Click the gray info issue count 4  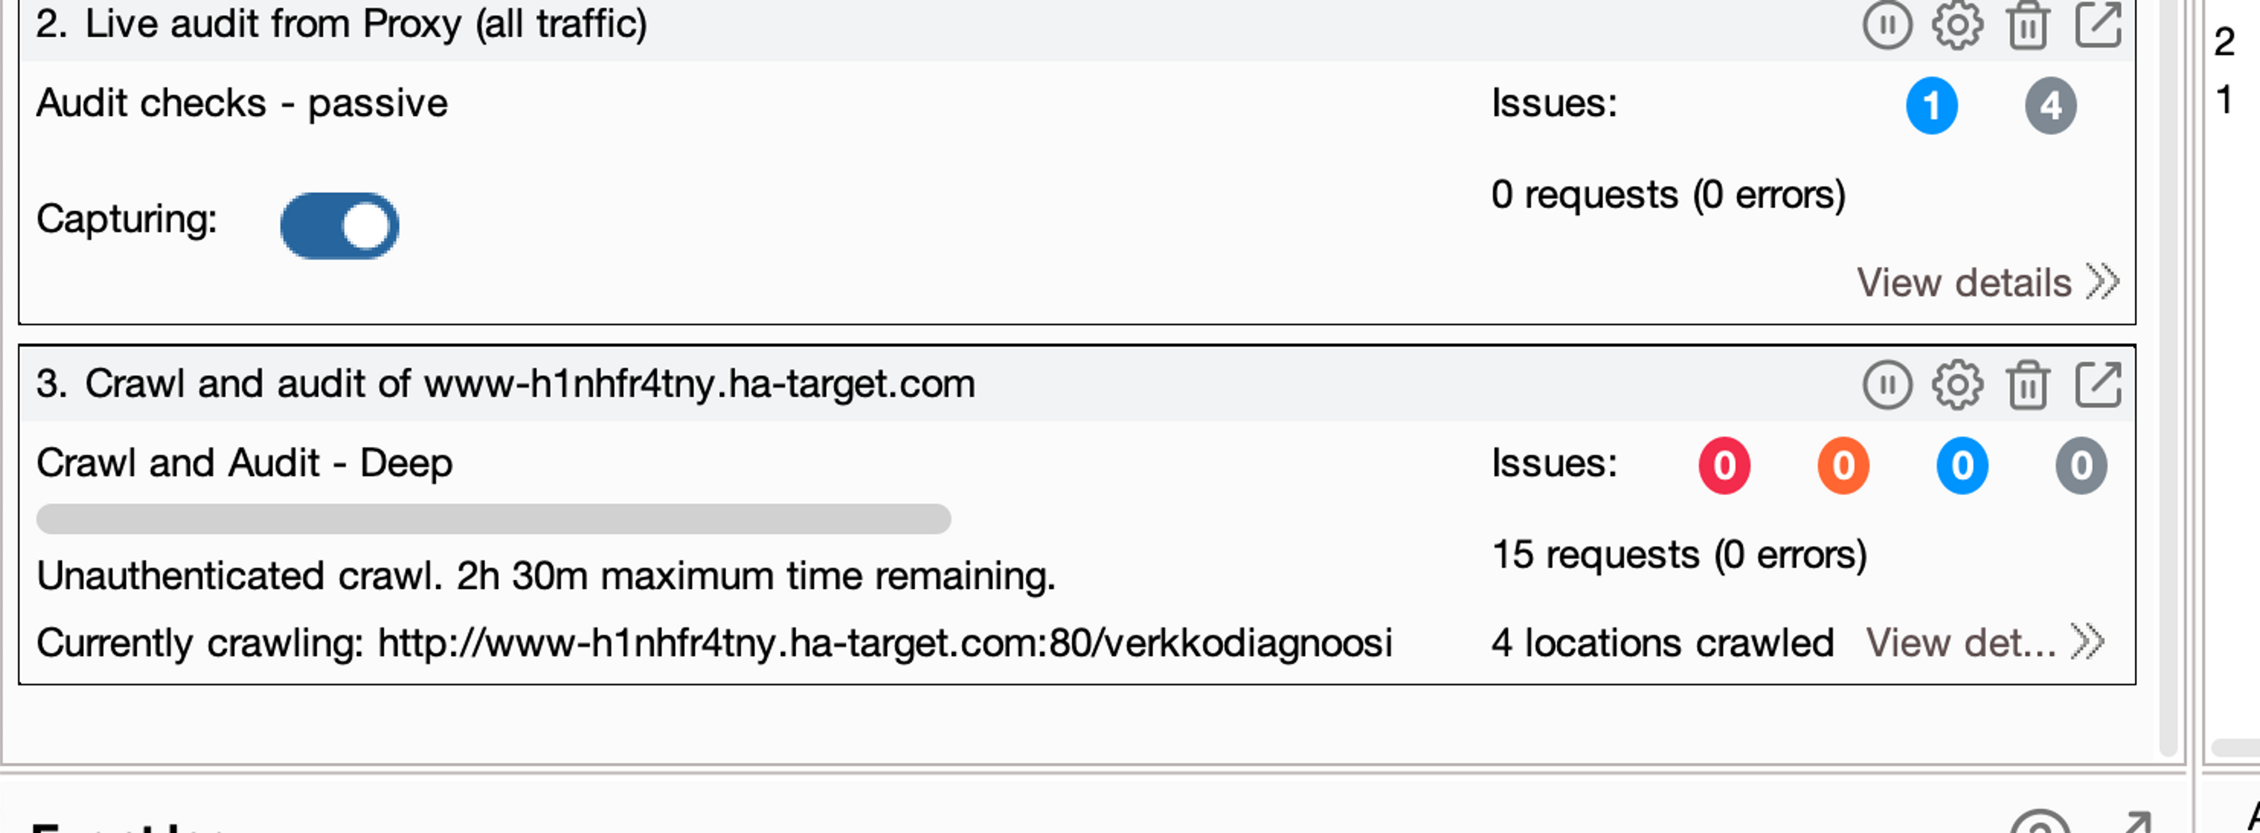coord(2050,105)
